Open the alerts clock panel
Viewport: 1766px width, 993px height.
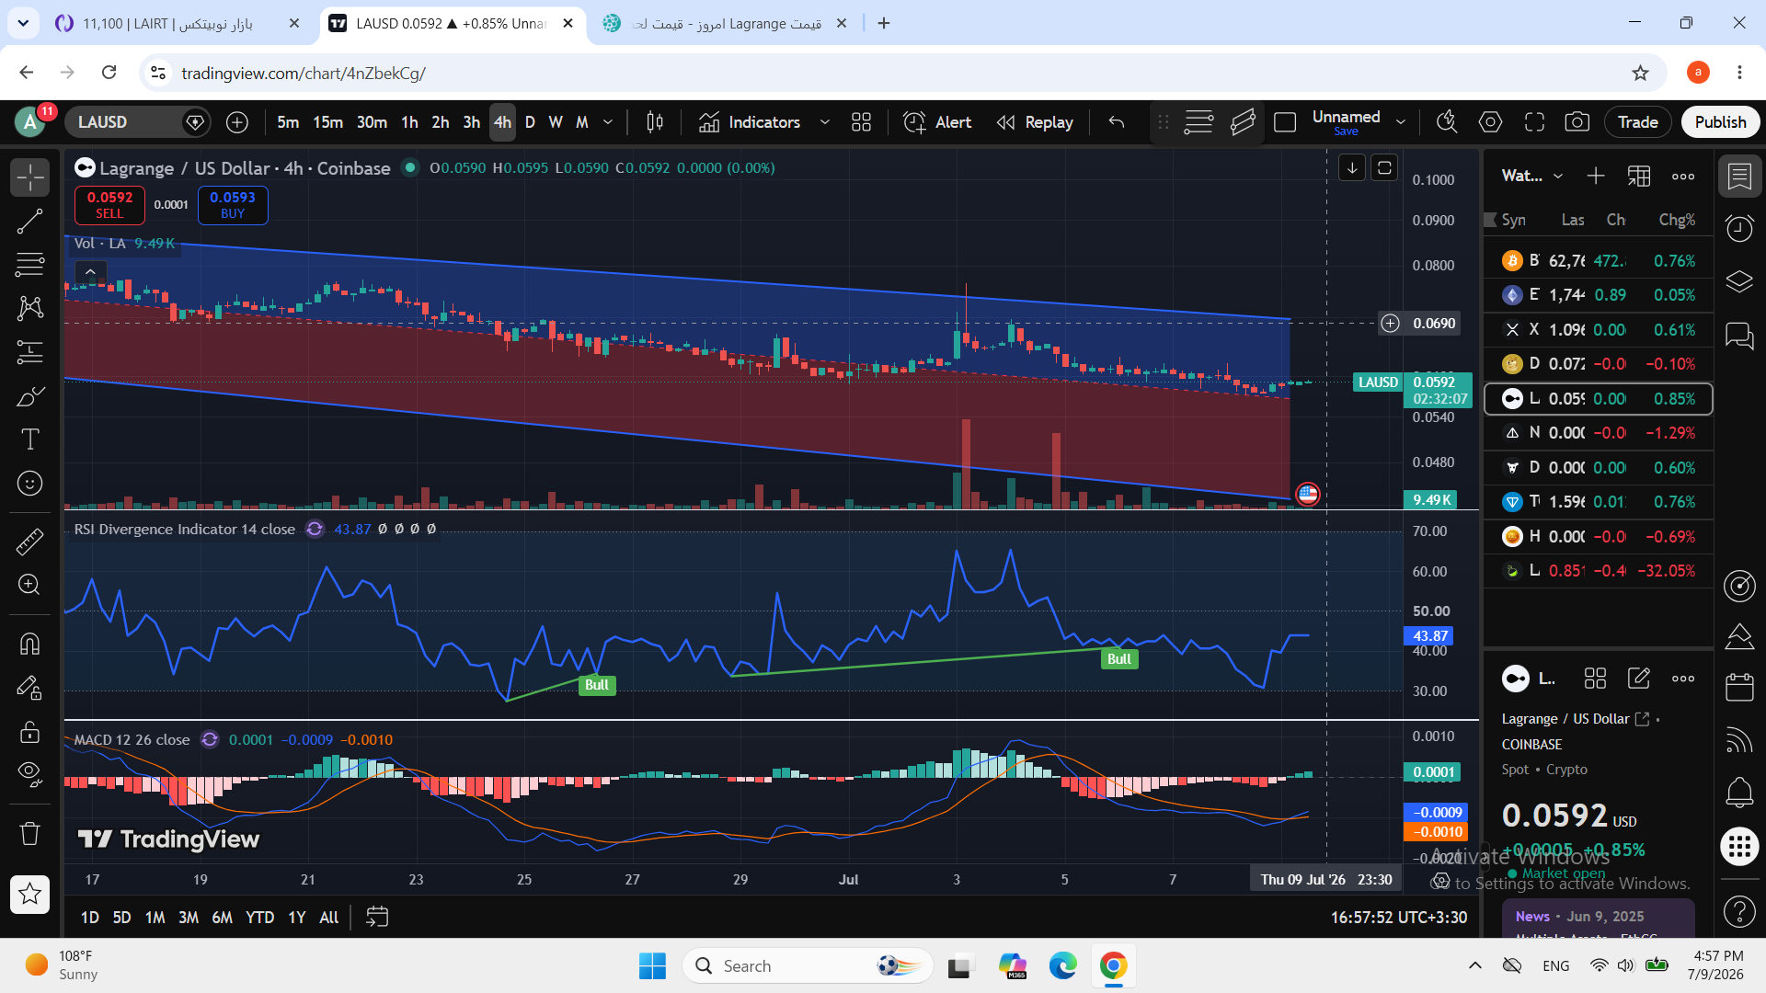coord(1739,228)
